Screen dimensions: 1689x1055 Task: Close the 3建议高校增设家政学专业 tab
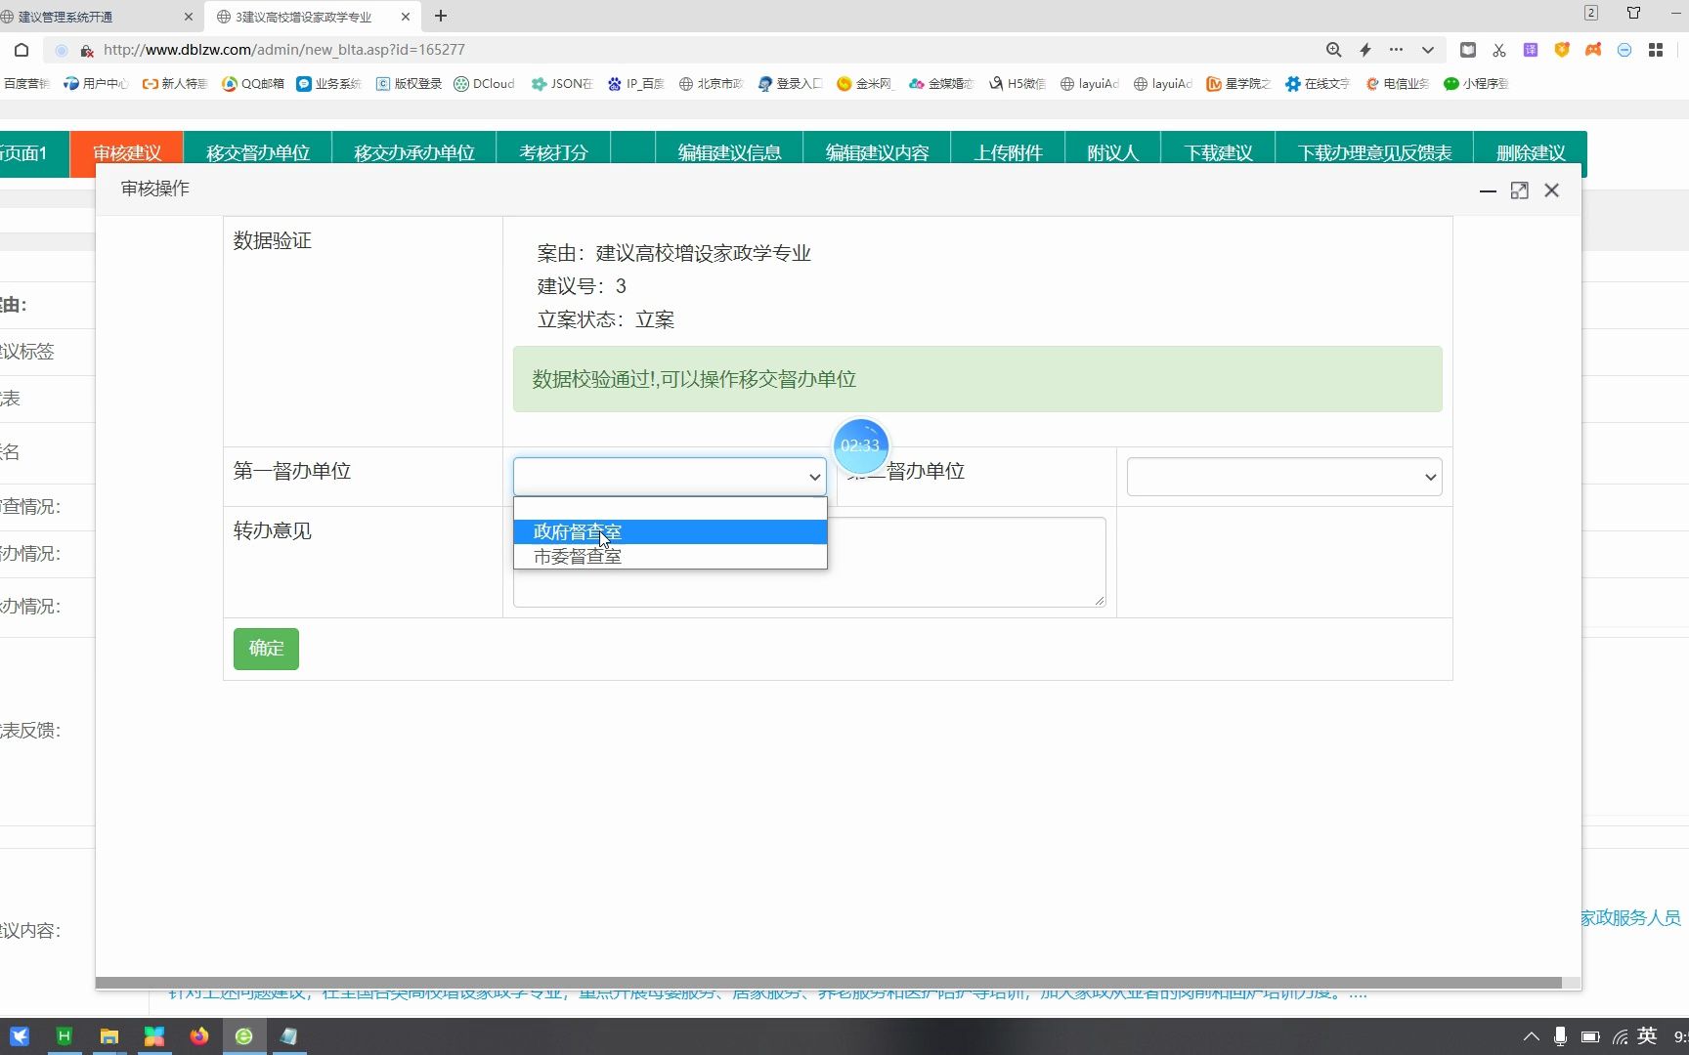tap(406, 17)
